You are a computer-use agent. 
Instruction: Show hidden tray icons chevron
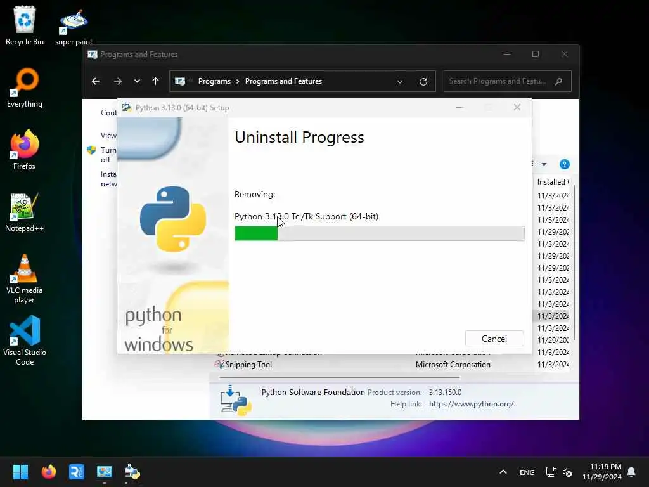click(503, 472)
